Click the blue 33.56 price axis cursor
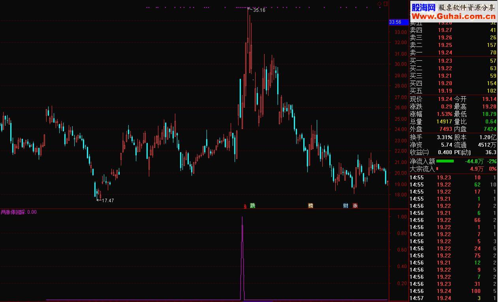Image resolution: width=498 pixels, height=302 pixels. coord(398,22)
